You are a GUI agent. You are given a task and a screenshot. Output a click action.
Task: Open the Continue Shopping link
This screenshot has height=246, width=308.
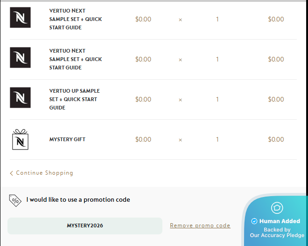[44, 173]
